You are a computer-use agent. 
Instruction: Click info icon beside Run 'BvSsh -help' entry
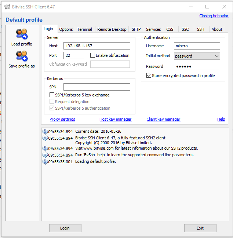pyautogui.click(x=45, y=155)
